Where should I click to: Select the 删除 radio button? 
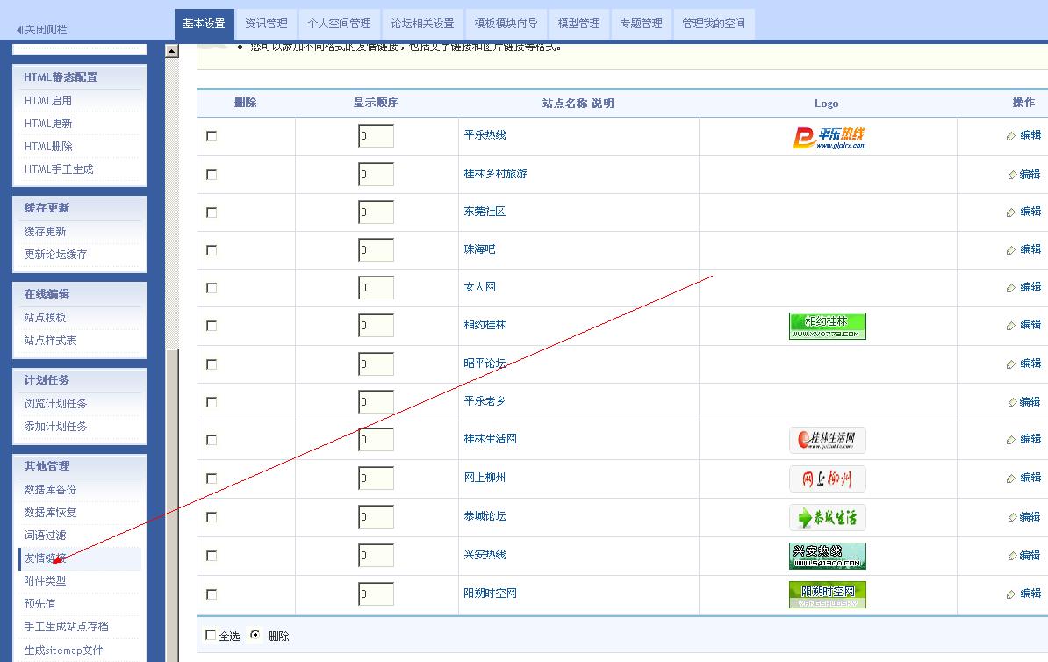(253, 636)
